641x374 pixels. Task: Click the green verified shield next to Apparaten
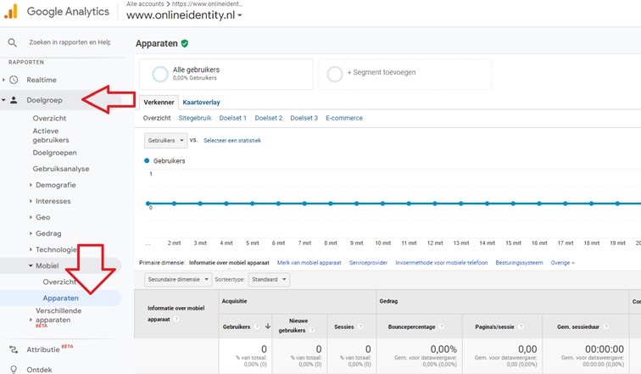coord(185,43)
